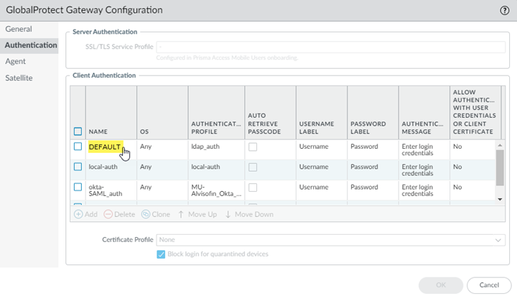Select the local-auth row checkbox
Screen dimensions: 517x301
click(x=78, y=167)
